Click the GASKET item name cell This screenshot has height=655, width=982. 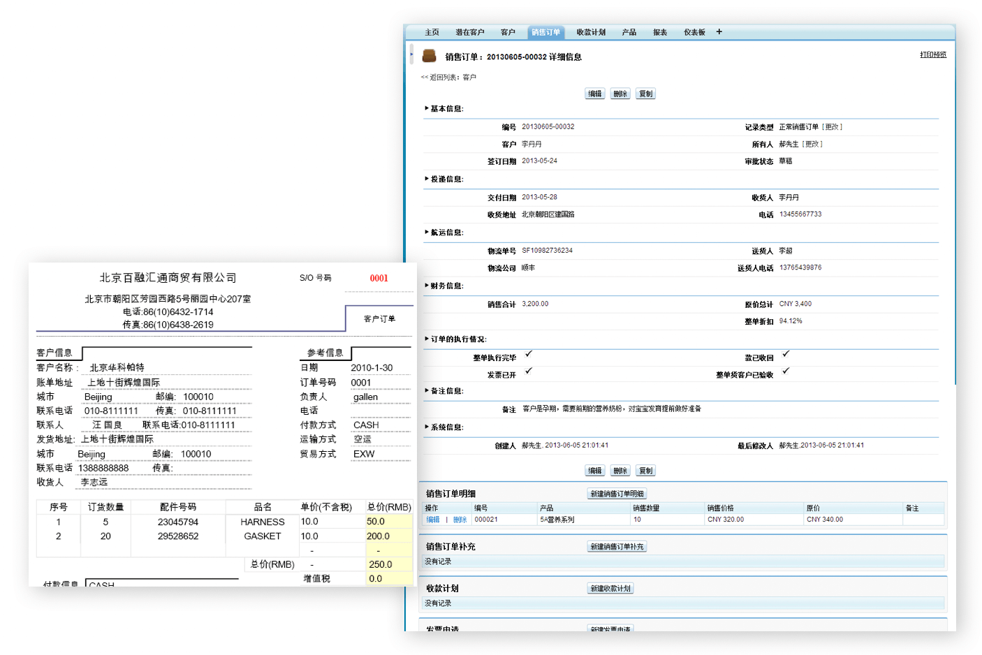263,536
